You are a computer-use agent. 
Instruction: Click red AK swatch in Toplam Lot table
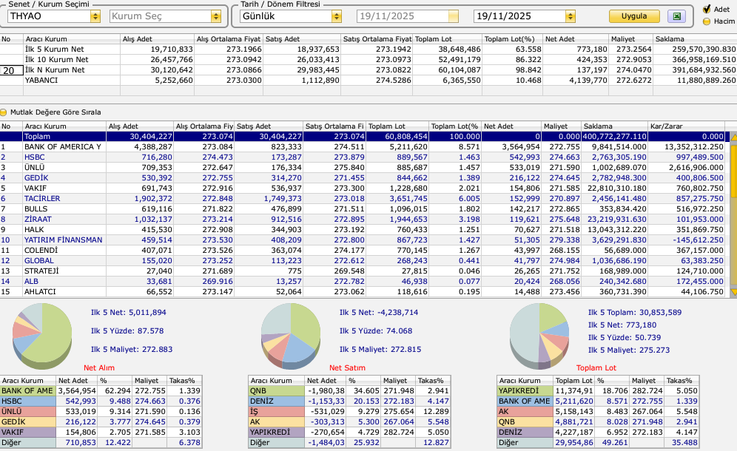tap(525, 412)
